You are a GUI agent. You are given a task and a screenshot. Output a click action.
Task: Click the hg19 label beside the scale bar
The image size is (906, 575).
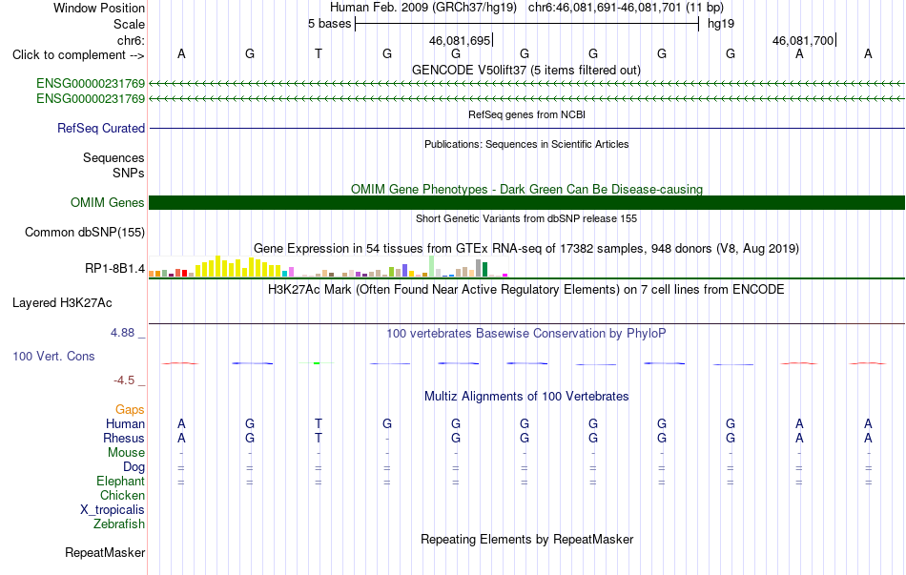[x=721, y=24]
